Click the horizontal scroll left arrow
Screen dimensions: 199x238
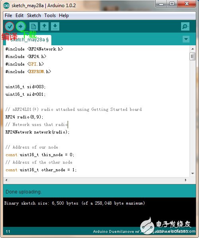click(x=6, y=180)
